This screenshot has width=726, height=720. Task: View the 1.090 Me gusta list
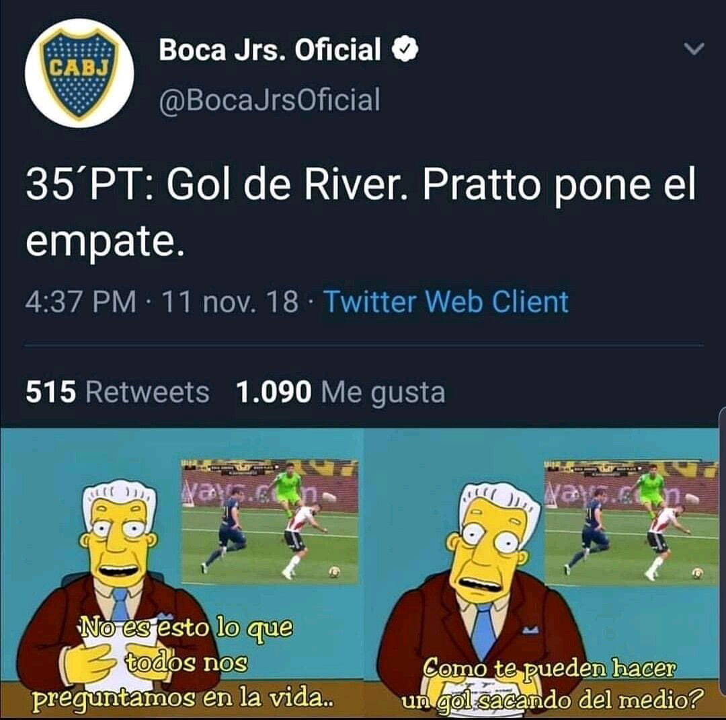click(x=340, y=392)
